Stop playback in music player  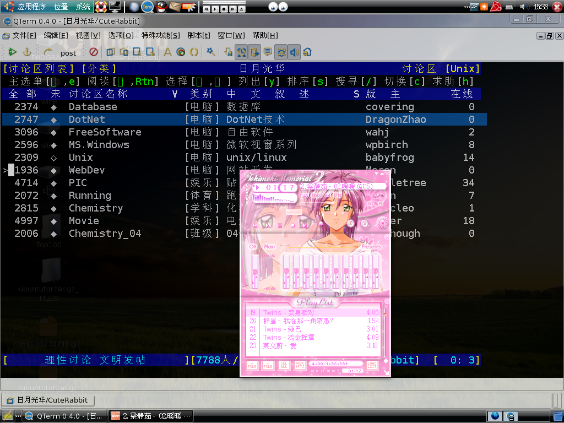[x=293, y=225]
